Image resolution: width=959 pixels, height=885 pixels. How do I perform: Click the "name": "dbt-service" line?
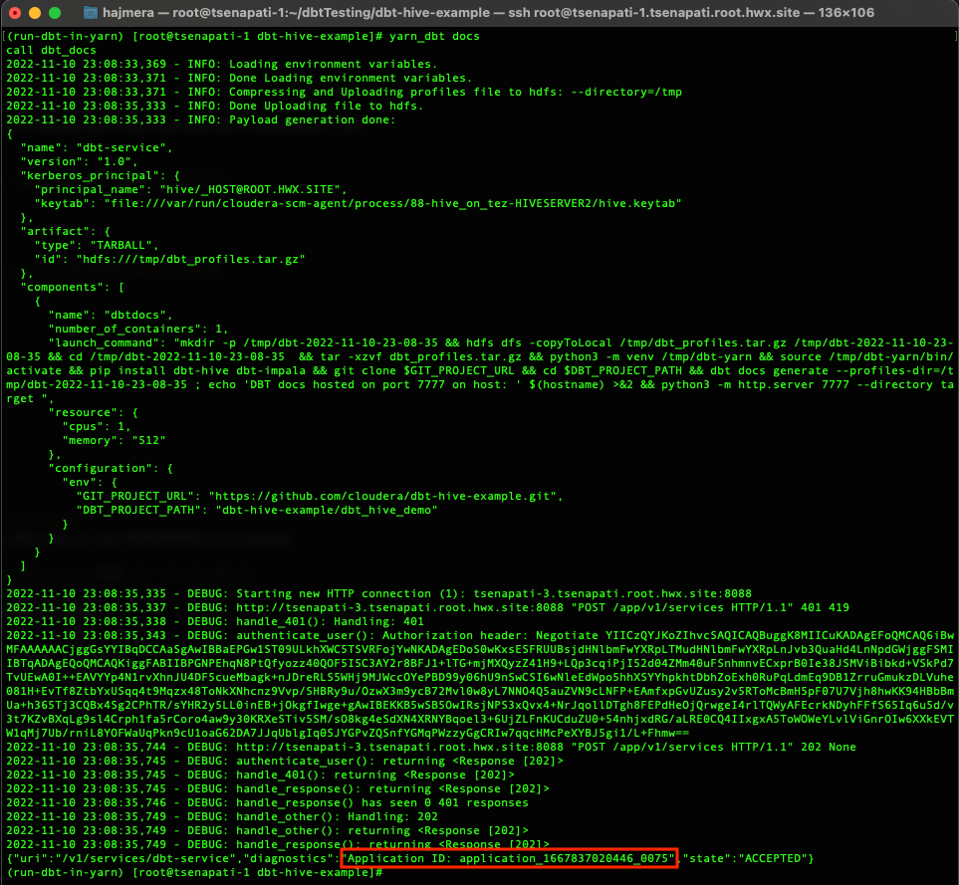(x=96, y=148)
